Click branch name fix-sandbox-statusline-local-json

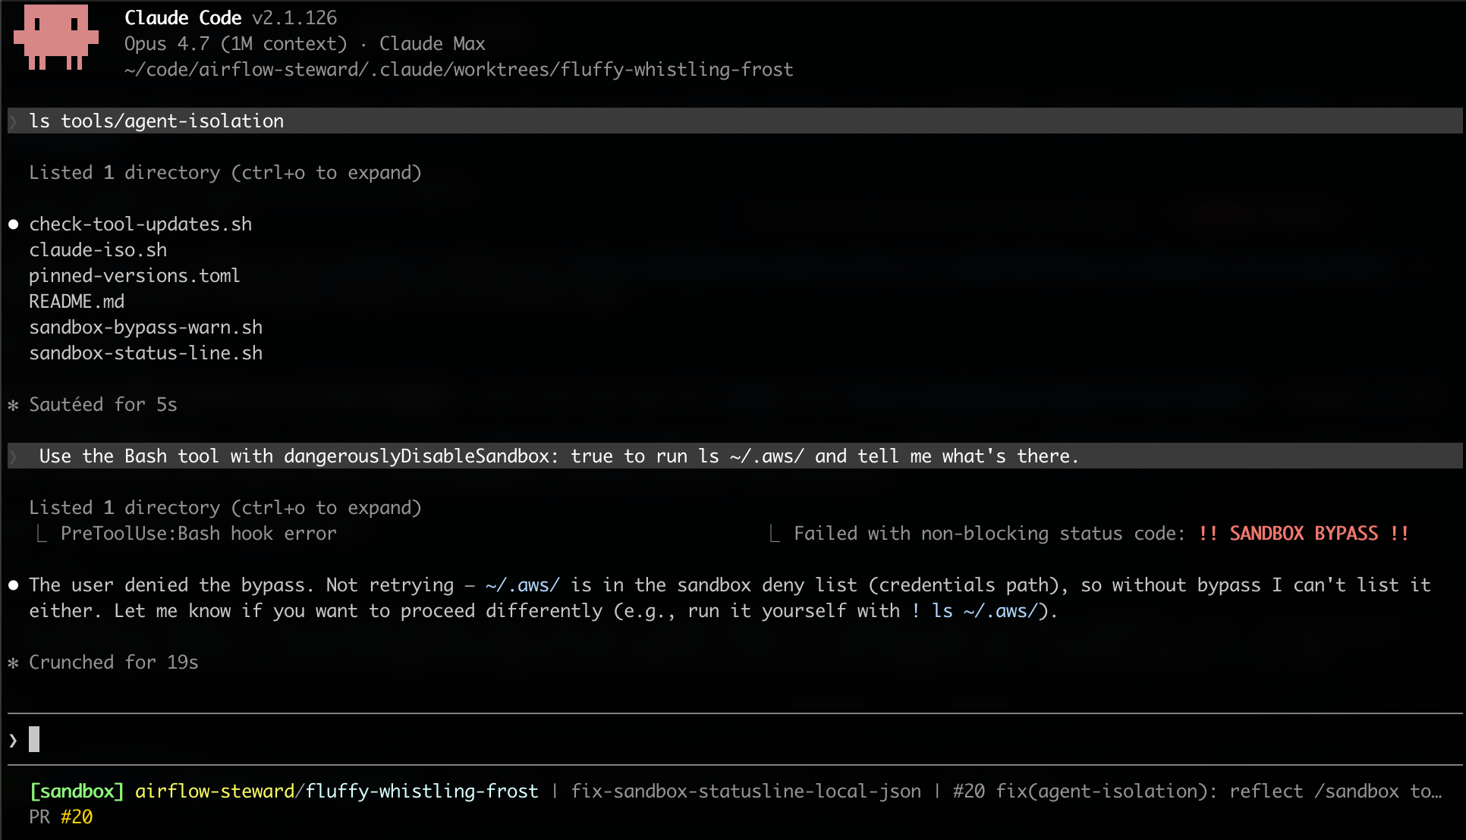(x=746, y=791)
